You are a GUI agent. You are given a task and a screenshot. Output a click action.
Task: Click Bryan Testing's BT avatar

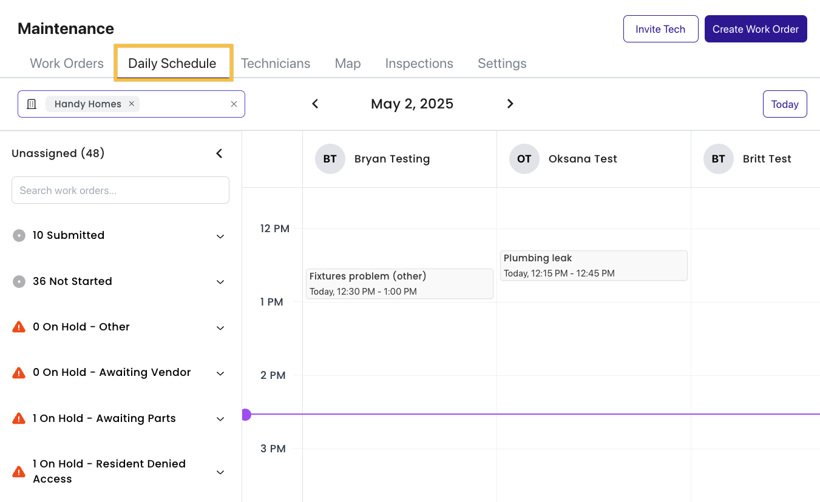pyautogui.click(x=330, y=159)
